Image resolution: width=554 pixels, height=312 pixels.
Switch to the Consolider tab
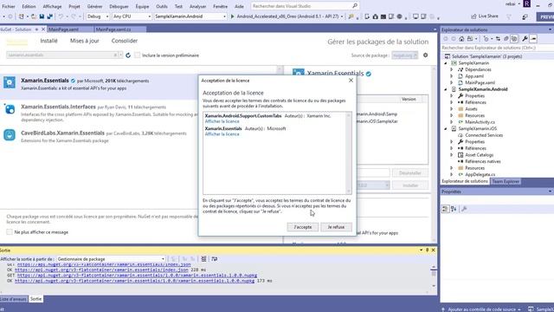tap(125, 41)
